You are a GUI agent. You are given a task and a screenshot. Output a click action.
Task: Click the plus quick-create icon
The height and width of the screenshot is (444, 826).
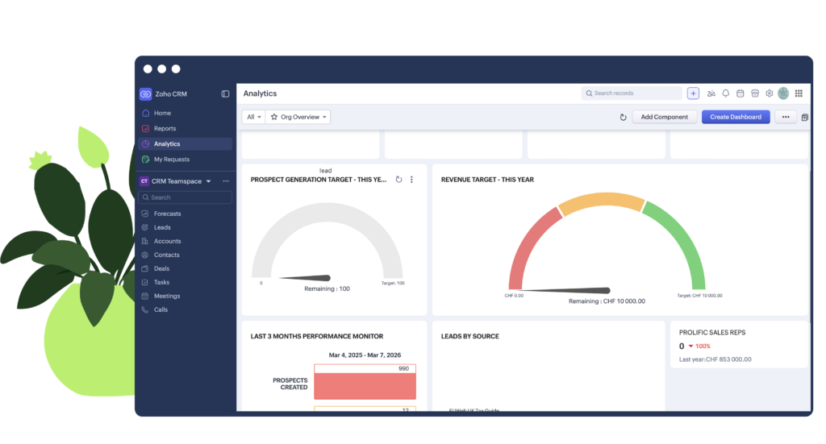click(x=693, y=93)
